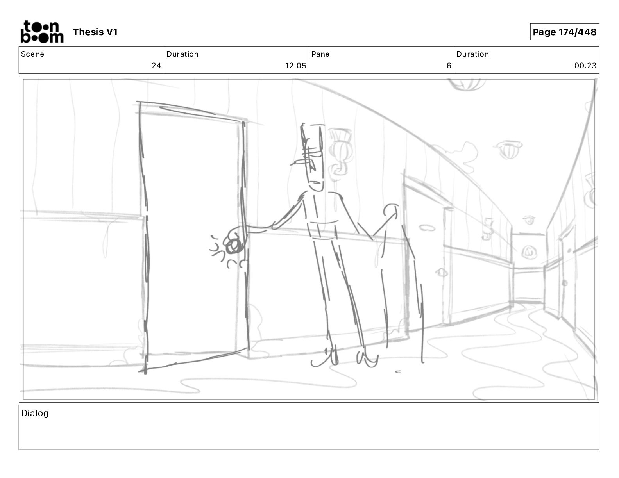Select the 'Thesis V1' title text

pos(95,32)
